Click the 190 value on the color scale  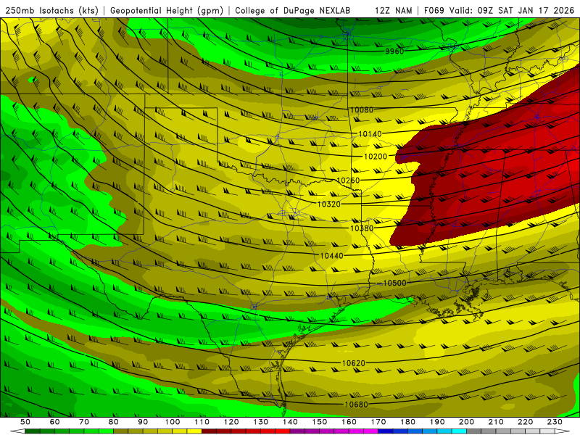point(437,422)
